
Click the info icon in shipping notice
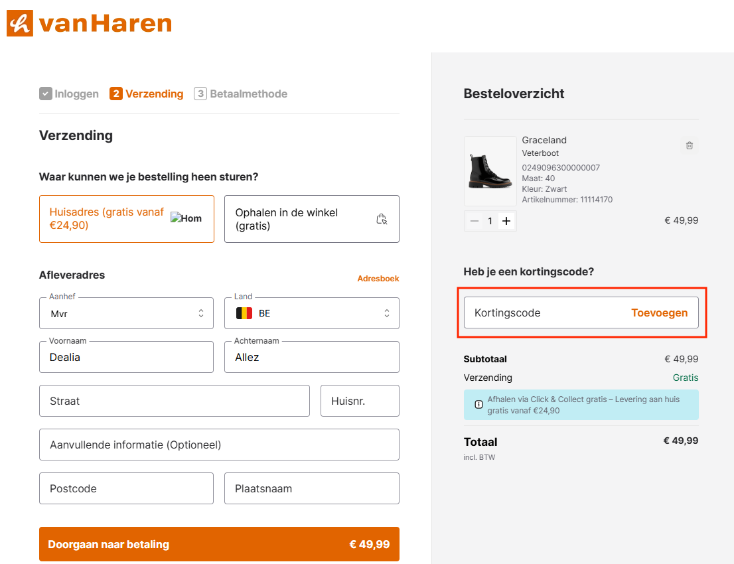coord(478,405)
